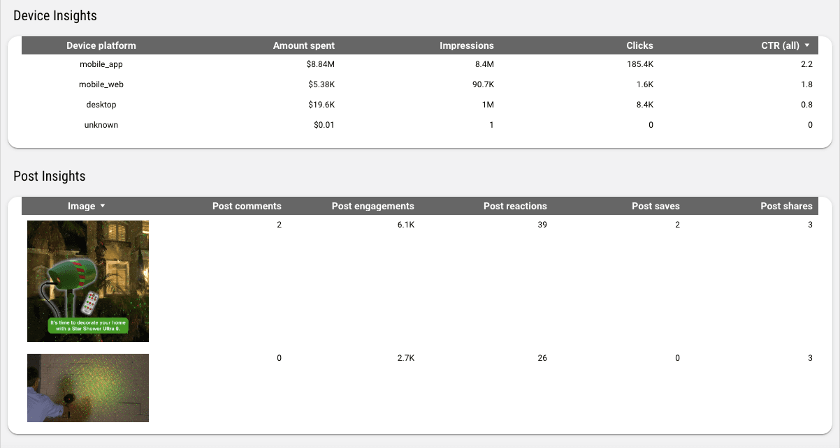Click the CTR (all) sort arrow
The height and width of the screenshot is (448, 840).
(807, 45)
